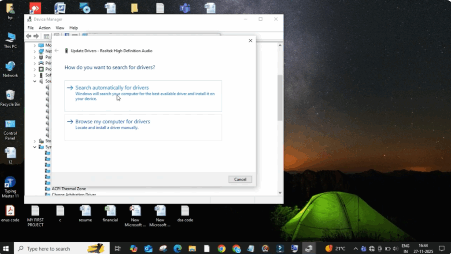Click the back arrow in Update Drivers wizard
451x254 pixels.
click(x=56, y=51)
